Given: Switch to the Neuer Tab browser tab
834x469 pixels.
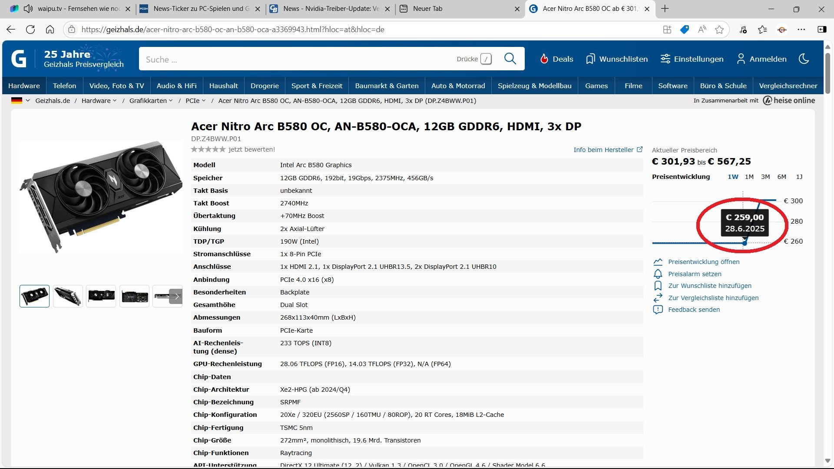Looking at the screenshot, I should pyautogui.click(x=428, y=9).
